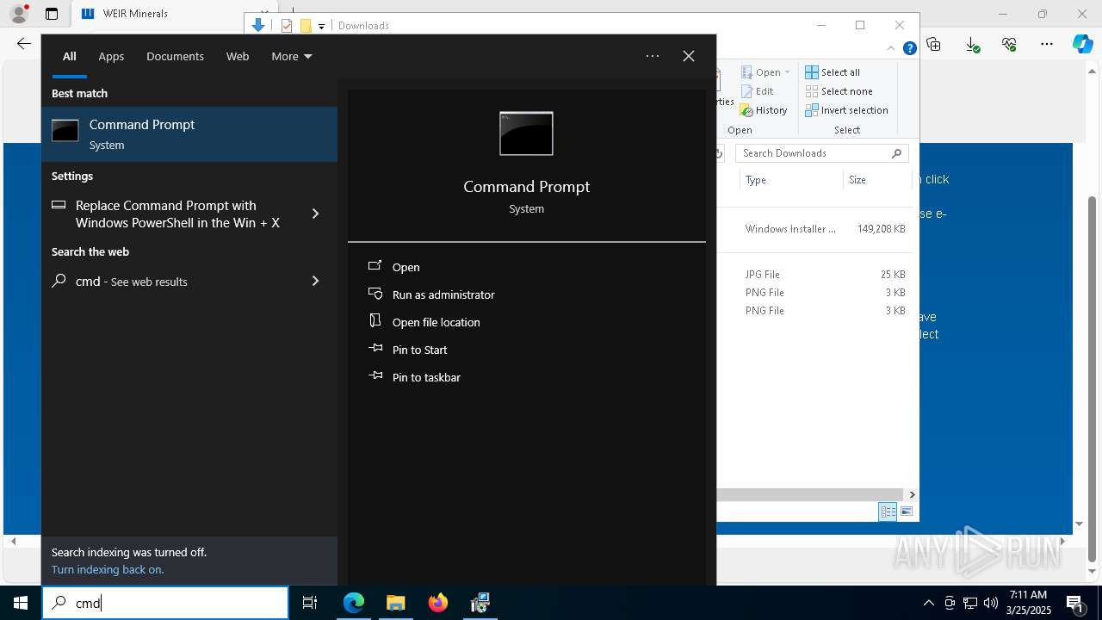Launch Microsoft Edge from taskbar
This screenshot has height=620, width=1102.
354,603
